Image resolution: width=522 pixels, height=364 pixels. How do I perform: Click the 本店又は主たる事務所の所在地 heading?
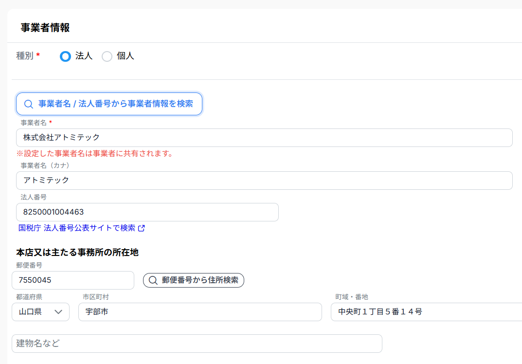coord(77,253)
